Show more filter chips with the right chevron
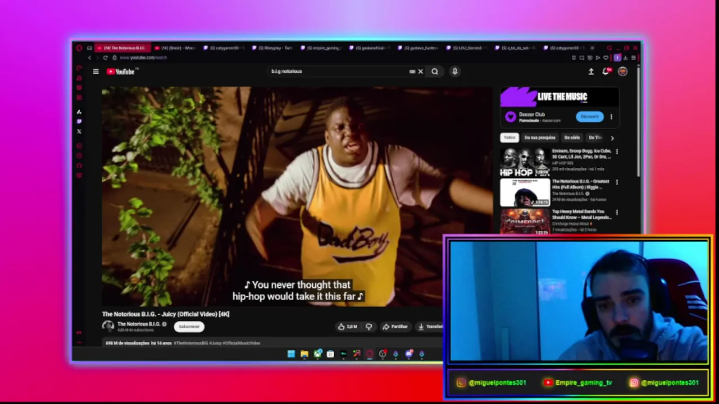The height and width of the screenshot is (404, 719). 612,137
